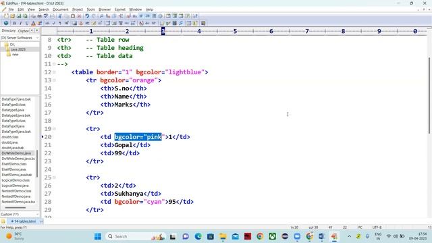Select file LogicalDemo.java in list
The width and height of the screenshot is (432, 243).
[x=15, y=186]
